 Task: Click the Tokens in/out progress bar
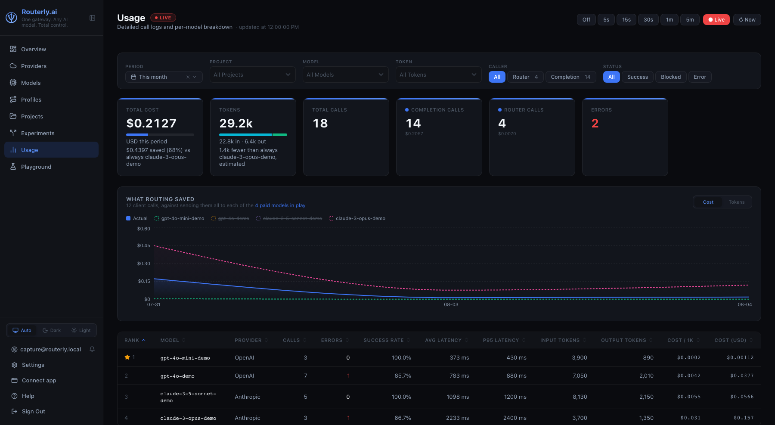click(253, 135)
